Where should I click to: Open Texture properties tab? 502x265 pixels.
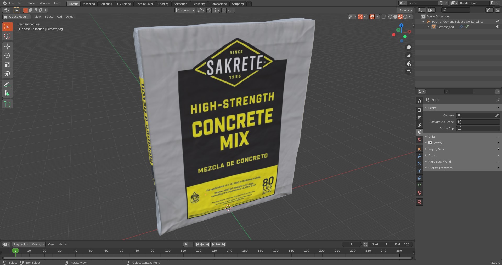point(419,202)
